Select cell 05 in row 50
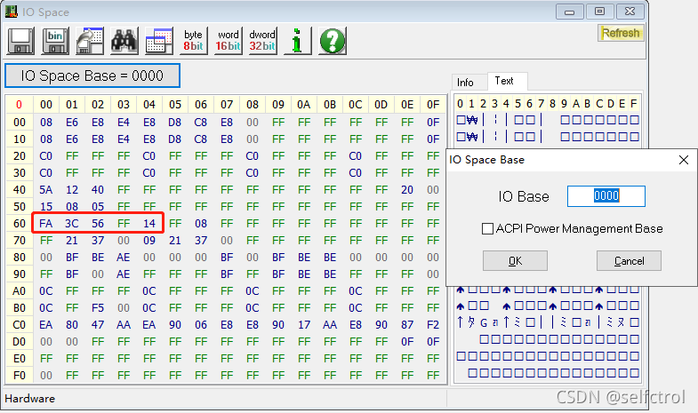 pyautogui.click(x=98, y=206)
